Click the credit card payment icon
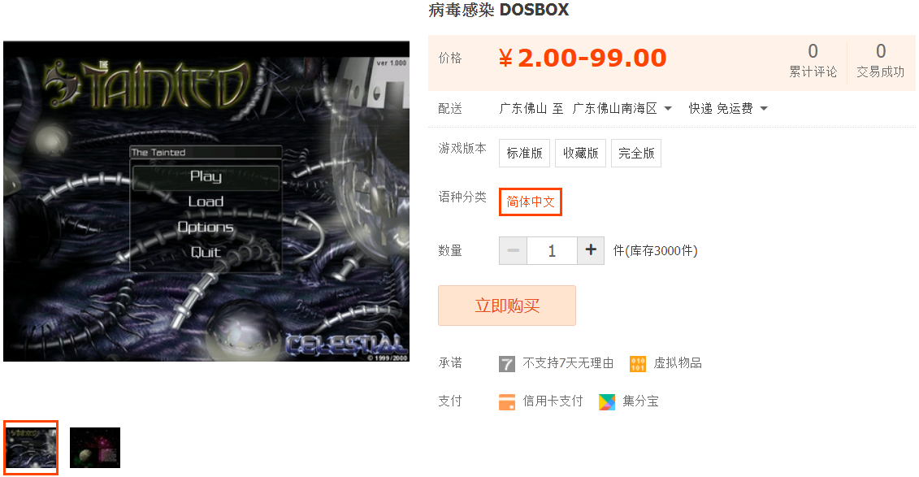 click(506, 402)
